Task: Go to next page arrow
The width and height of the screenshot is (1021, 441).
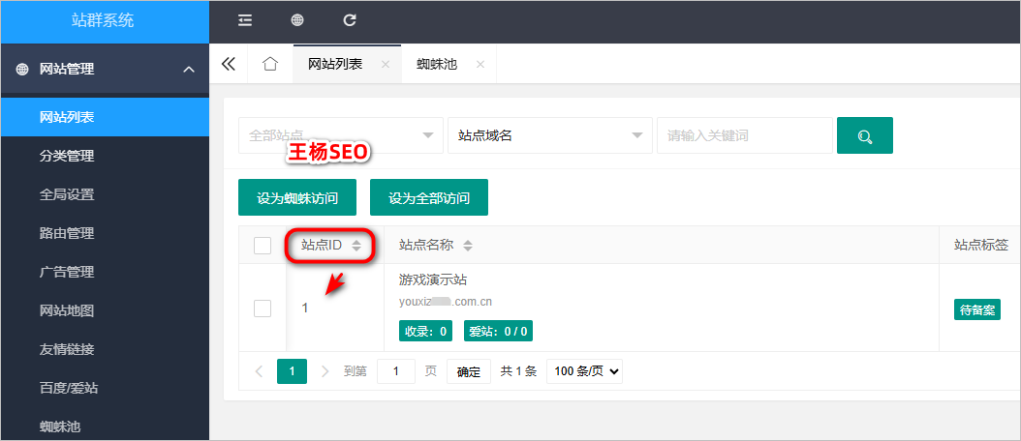Action: (x=325, y=371)
